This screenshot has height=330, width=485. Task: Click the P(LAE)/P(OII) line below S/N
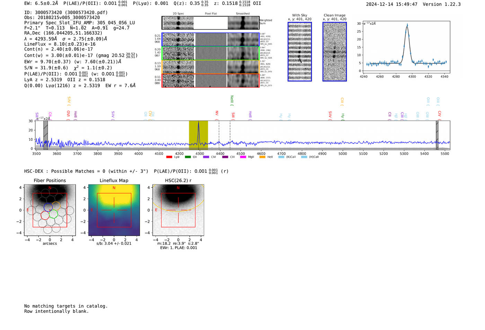[76, 74]
